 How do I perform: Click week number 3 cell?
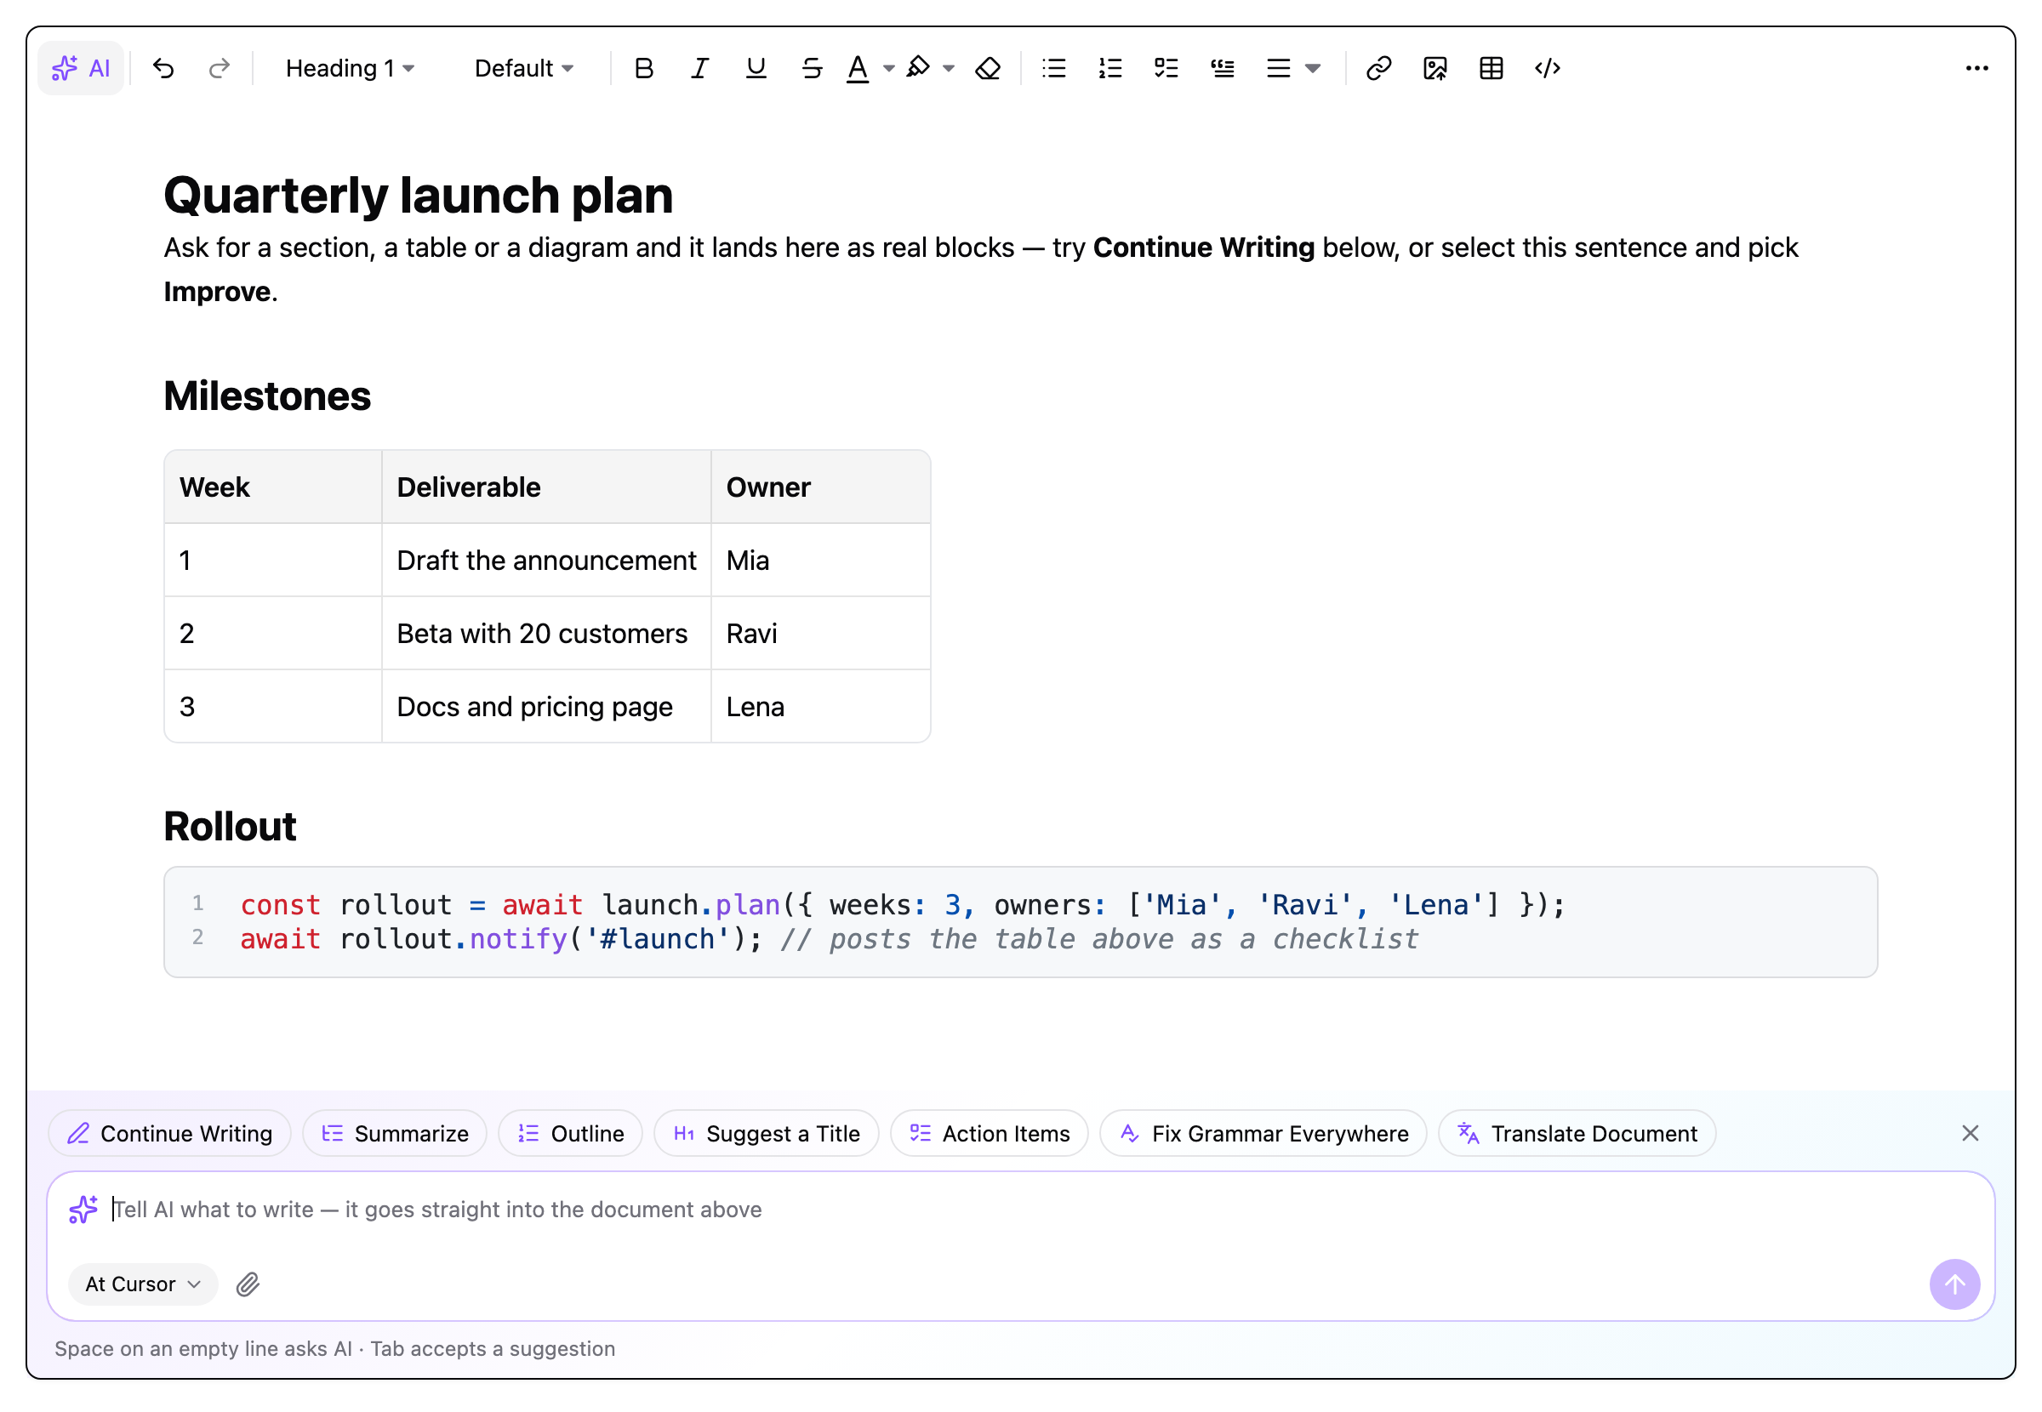(x=272, y=707)
